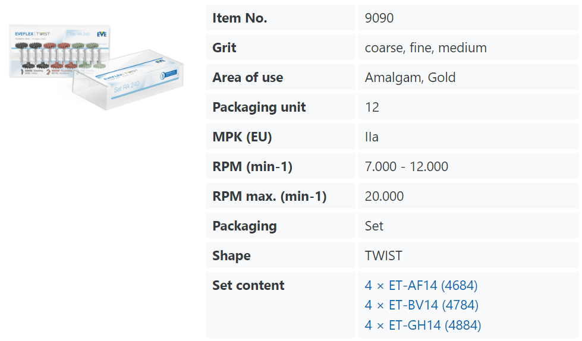
Task: Open the ET-GH14 (4884) link
Action: (x=423, y=325)
